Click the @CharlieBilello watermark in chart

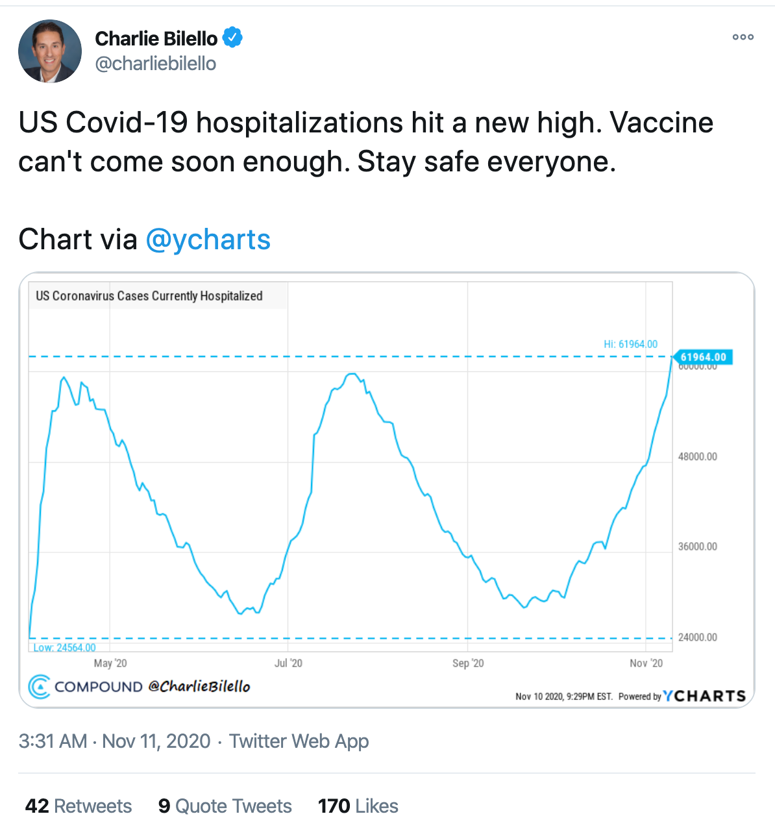point(199,686)
